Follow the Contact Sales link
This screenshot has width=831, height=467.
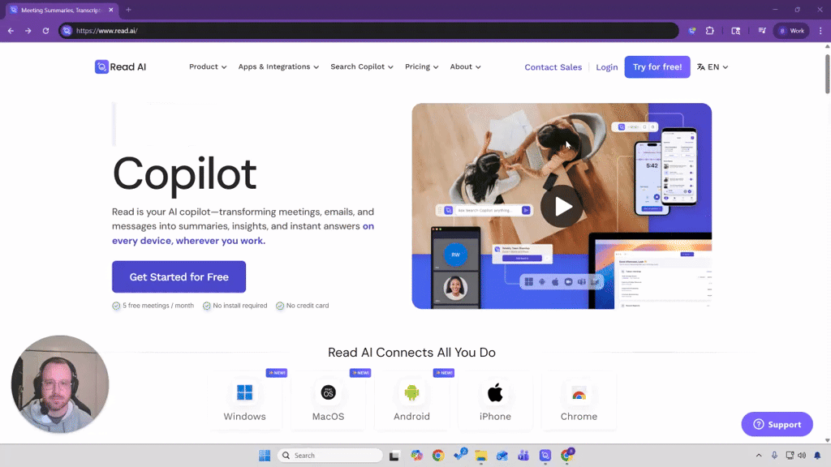[553, 67]
